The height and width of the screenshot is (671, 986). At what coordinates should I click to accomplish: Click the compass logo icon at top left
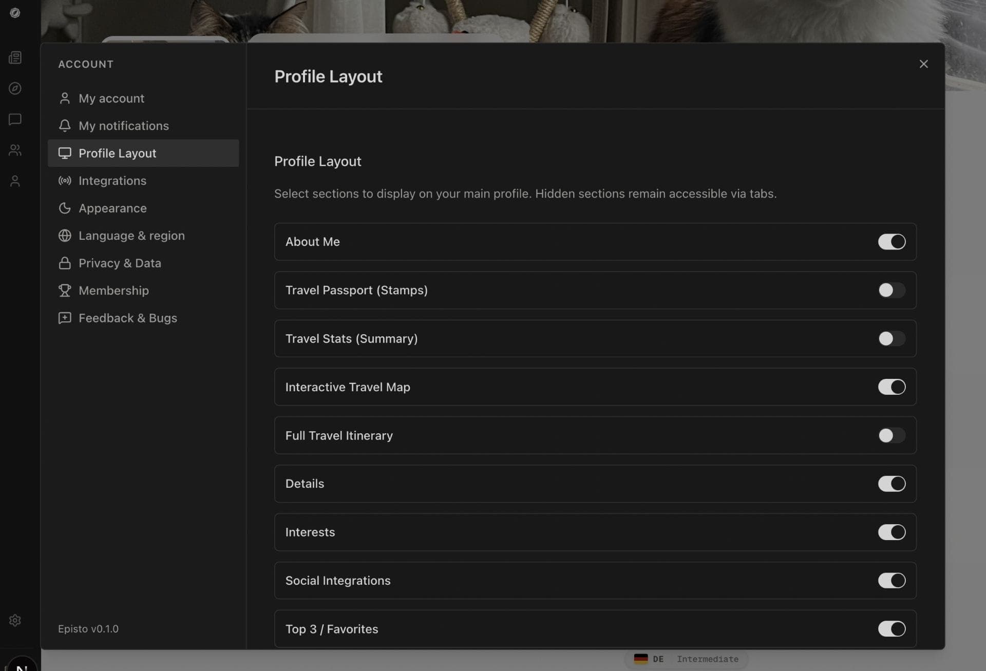pos(15,13)
